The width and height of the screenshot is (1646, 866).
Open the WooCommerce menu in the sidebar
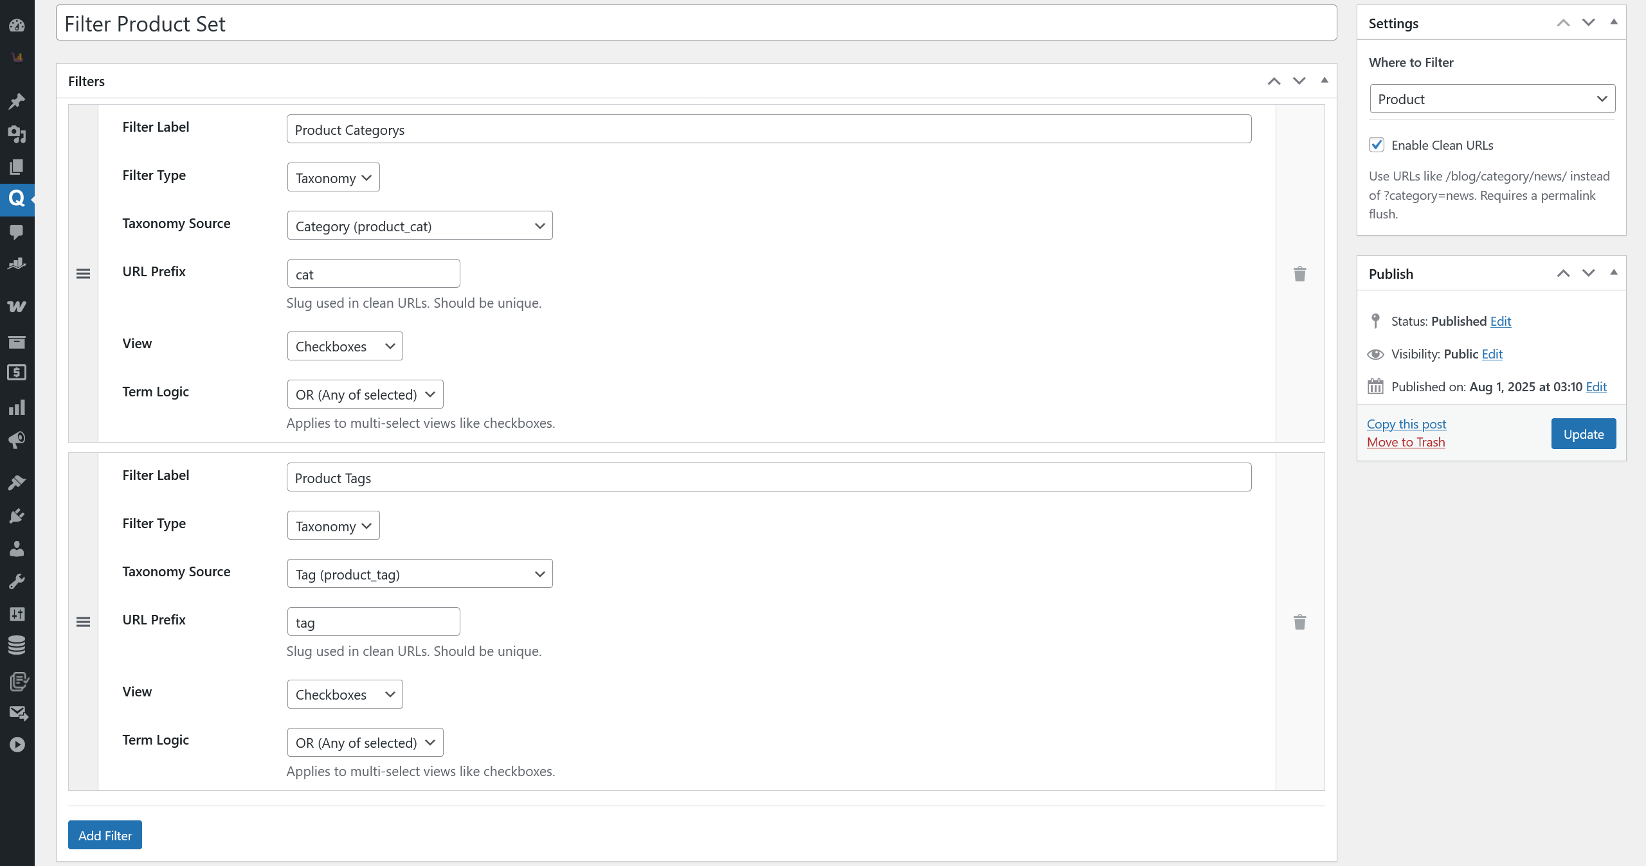(17, 306)
